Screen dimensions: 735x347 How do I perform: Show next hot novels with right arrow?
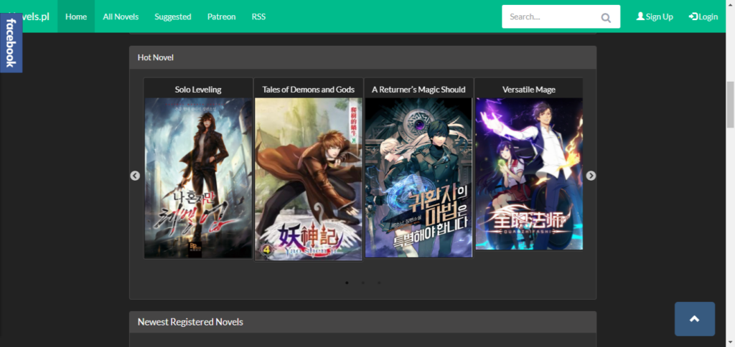(x=591, y=176)
